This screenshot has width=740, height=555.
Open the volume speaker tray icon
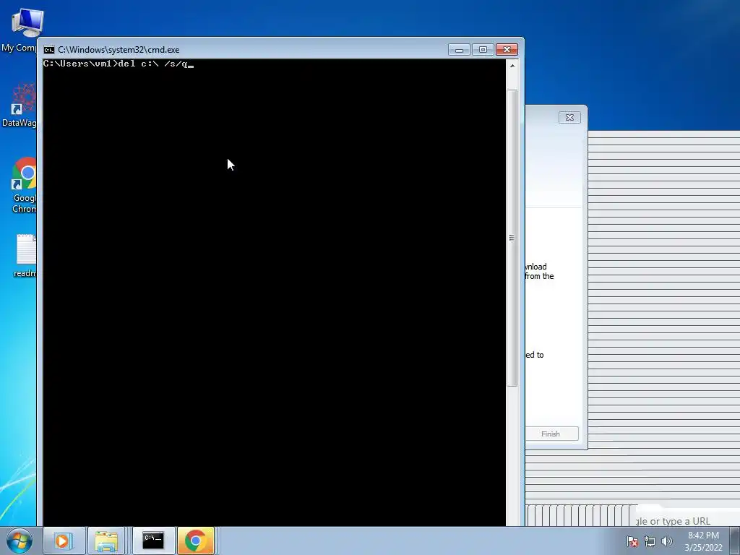[x=667, y=541]
